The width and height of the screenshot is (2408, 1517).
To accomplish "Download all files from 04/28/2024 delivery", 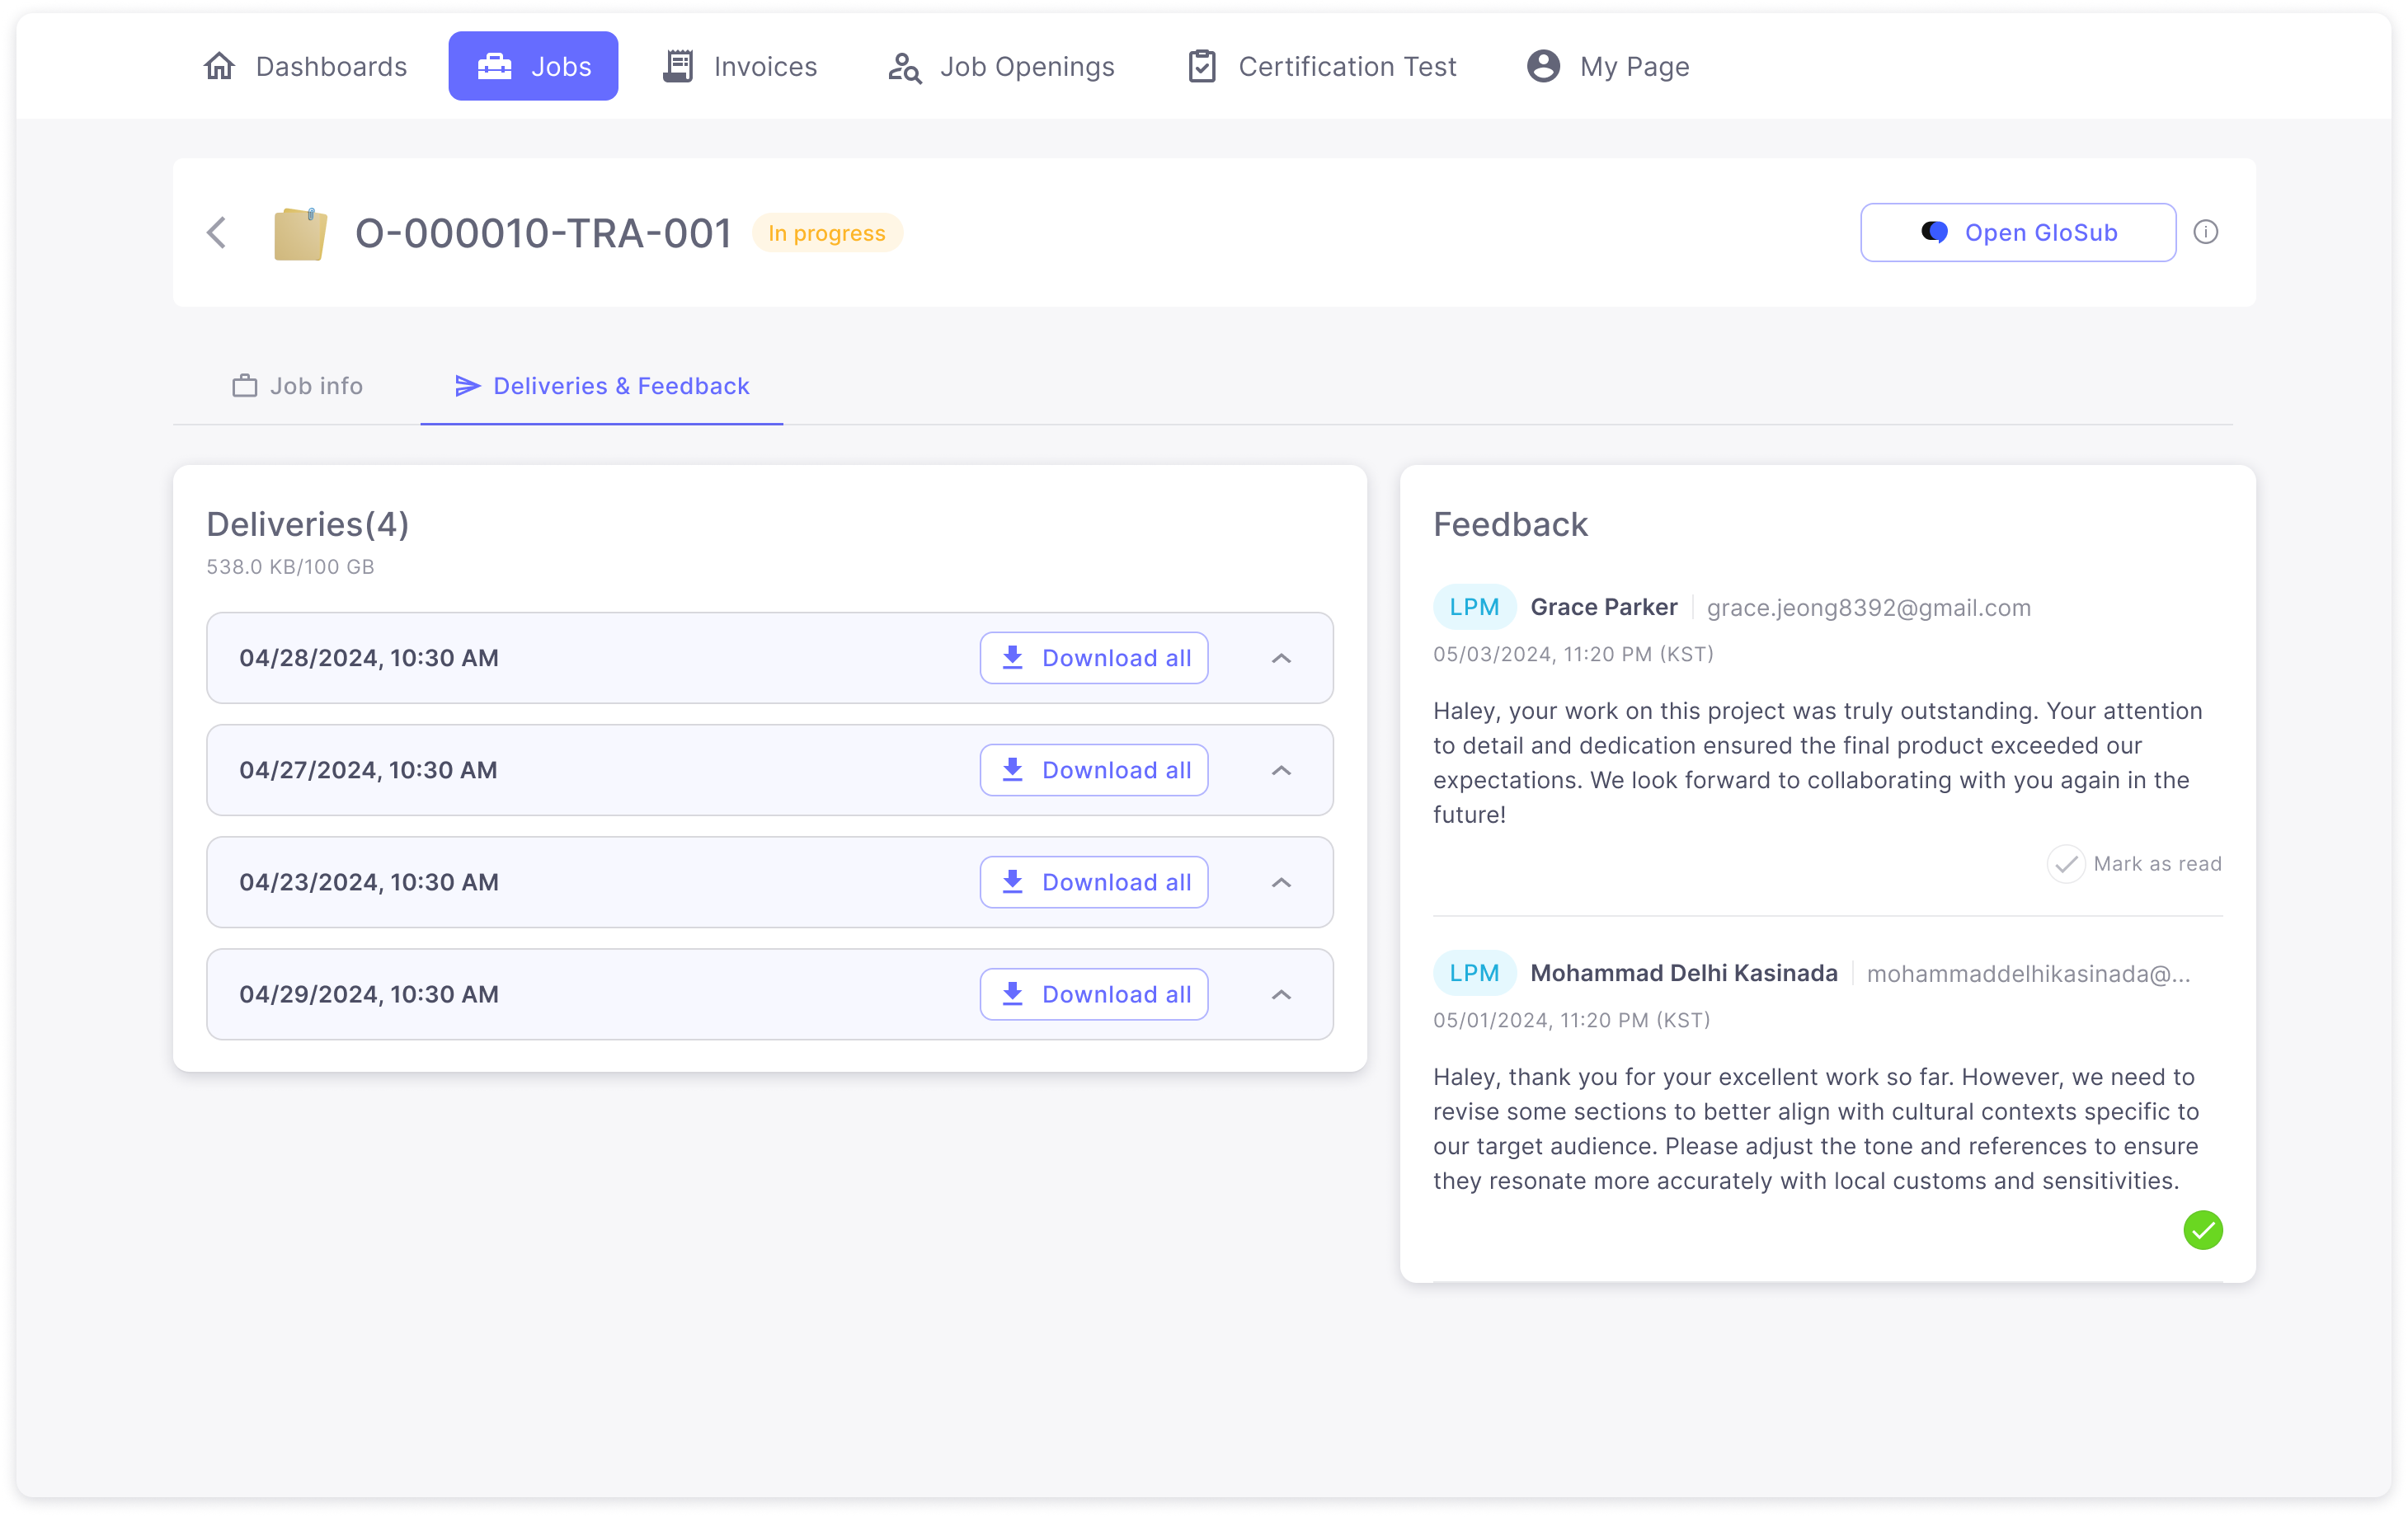I will click(1093, 658).
